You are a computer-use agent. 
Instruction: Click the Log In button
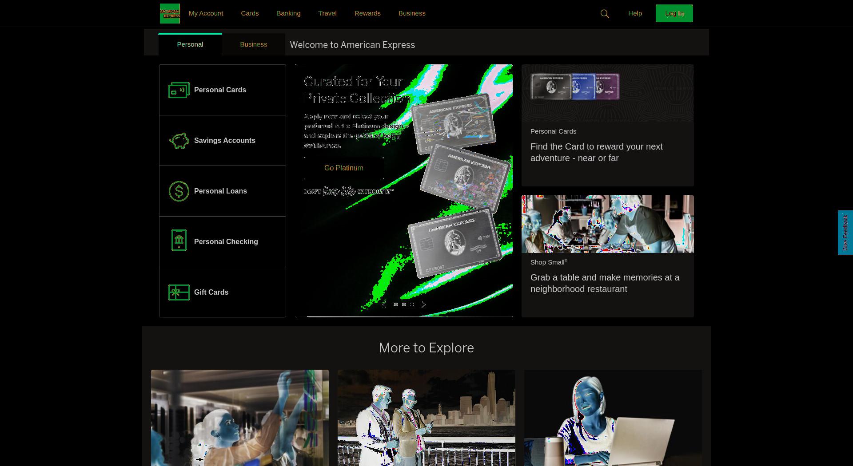click(x=674, y=13)
